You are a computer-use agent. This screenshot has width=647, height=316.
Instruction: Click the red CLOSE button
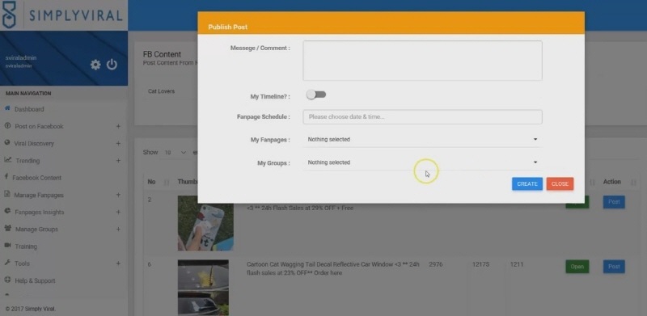point(560,184)
